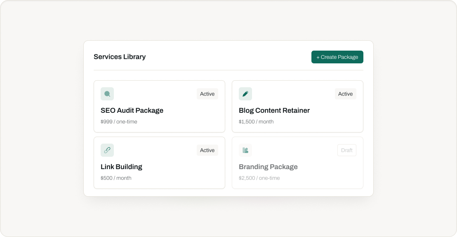Open the Blog Content Retainer title

[x=274, y=111]
